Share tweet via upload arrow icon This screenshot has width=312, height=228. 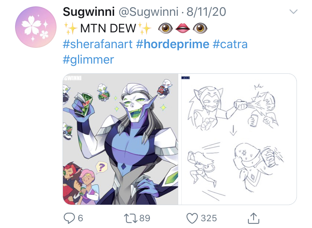[254, 218]
